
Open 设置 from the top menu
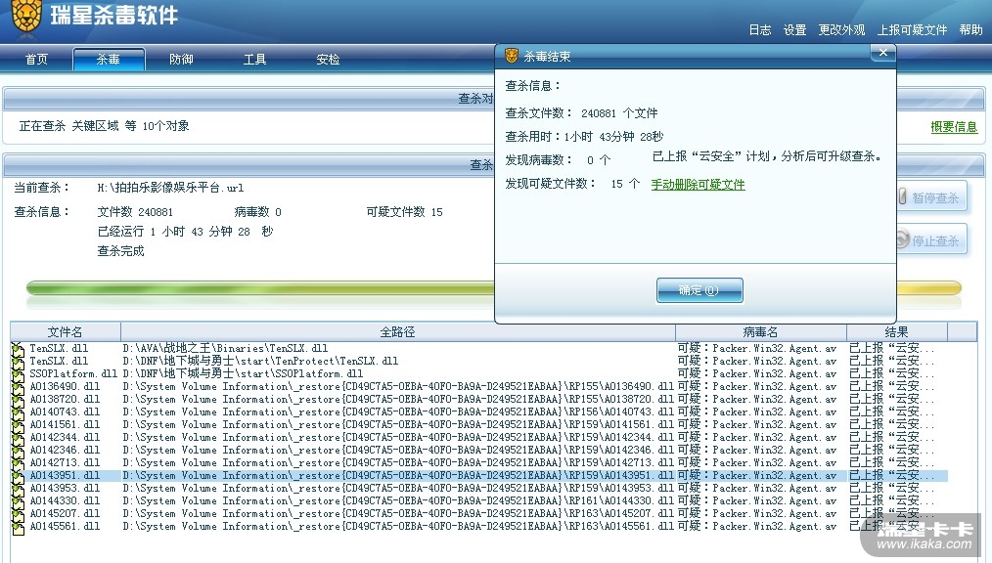pyautogui.click(x=794, y=29)
